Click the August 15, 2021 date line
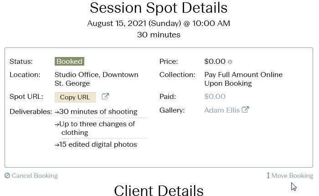Viewport: 319px width, 196px height. (x=159, y=23)
